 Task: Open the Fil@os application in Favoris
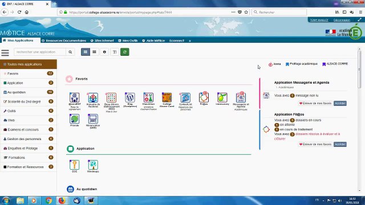tap(204, 97)
